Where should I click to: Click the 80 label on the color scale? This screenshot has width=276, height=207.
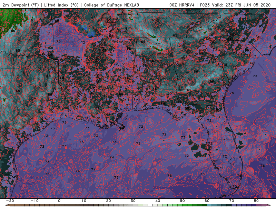(x=256, y=201)
